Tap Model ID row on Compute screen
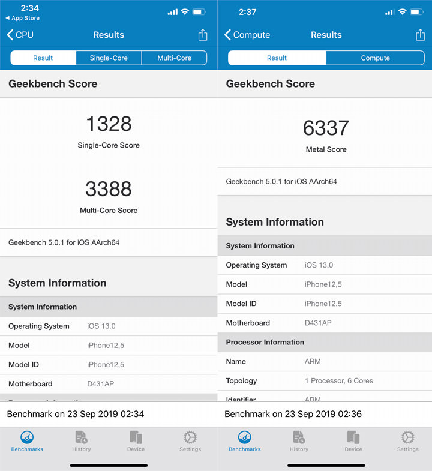 point(325,304)
